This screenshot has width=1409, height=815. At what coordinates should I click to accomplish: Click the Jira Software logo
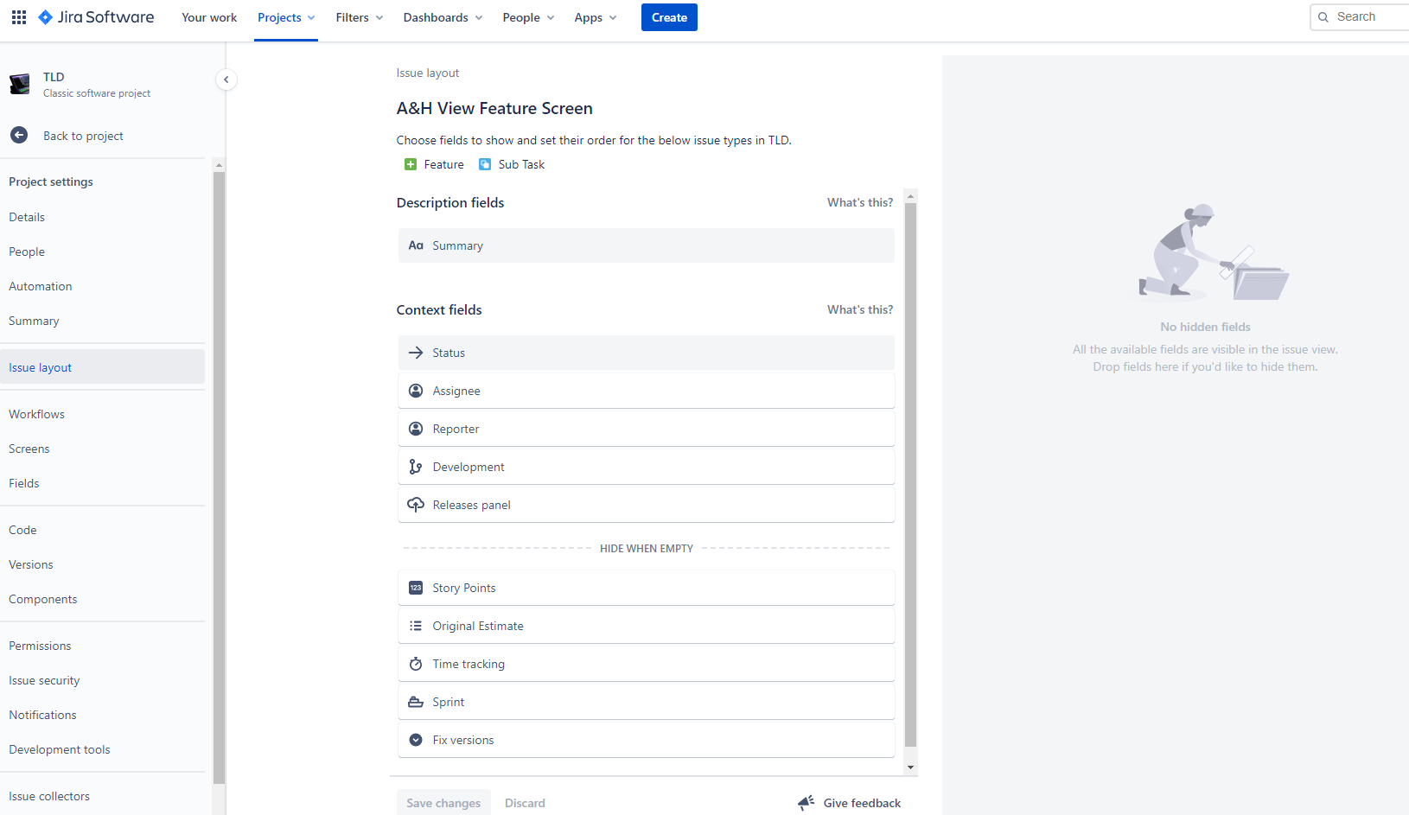tap(96, 17)
